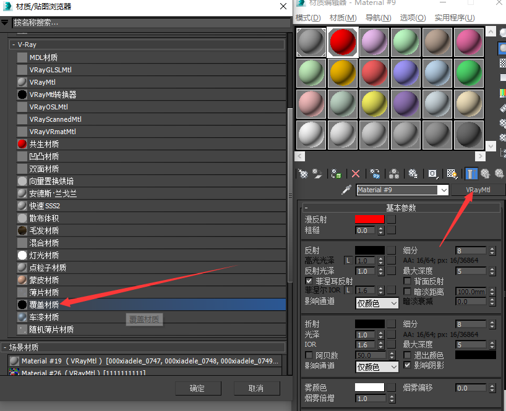Viewport: 506px width, 411px height.
Task: Disable the 菲涅耳反射 checkbox
Action: (309, 281)
